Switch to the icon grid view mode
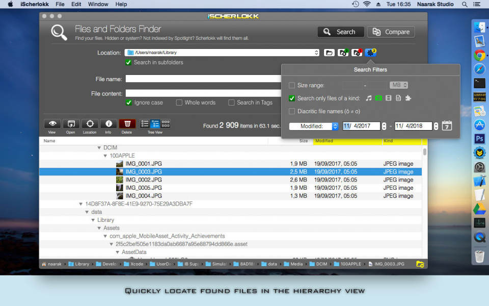489x306 pixels. click(165, 124)
